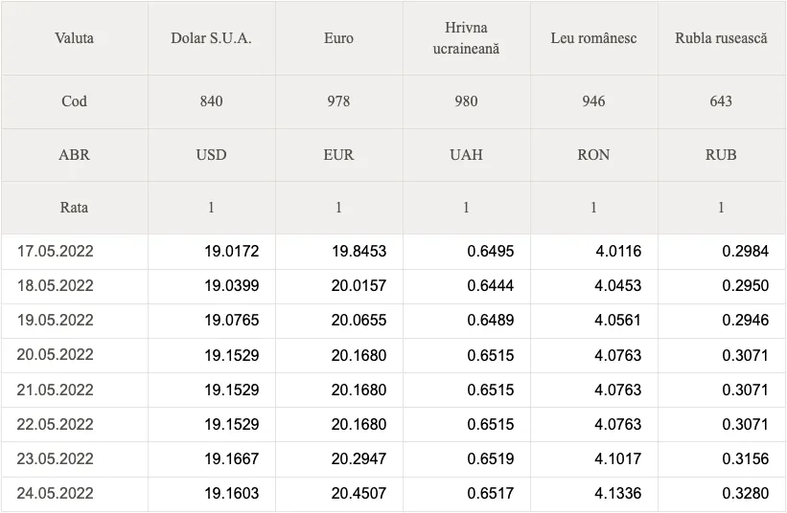This screenshot has height=513, width=787.
Task: Click the RON abbreviation cell
Action: tap(593, 155)
